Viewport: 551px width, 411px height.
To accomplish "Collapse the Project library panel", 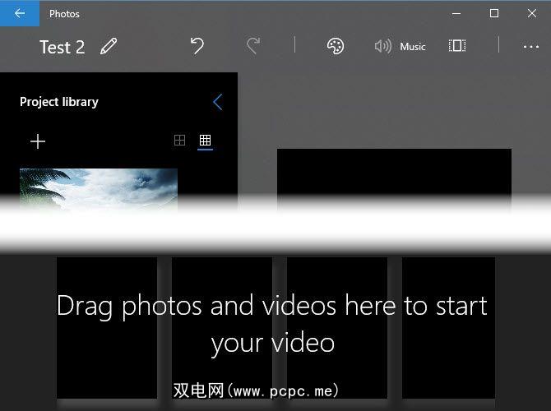I will pyautogui.click(x=218, y=102).
